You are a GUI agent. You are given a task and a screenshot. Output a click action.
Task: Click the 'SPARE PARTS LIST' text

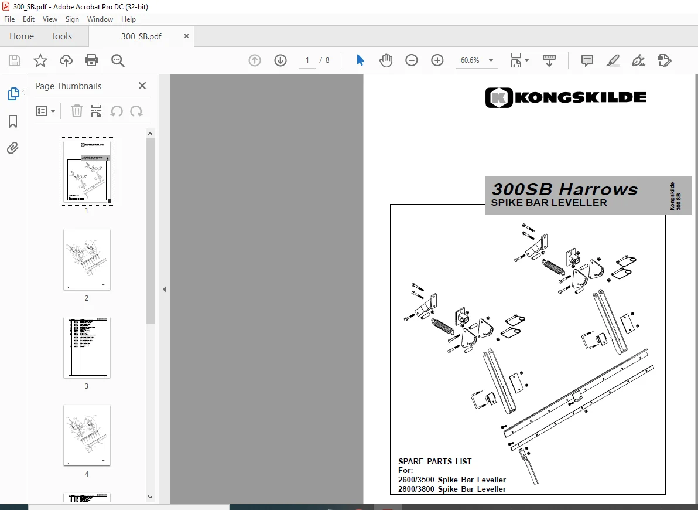434,461
